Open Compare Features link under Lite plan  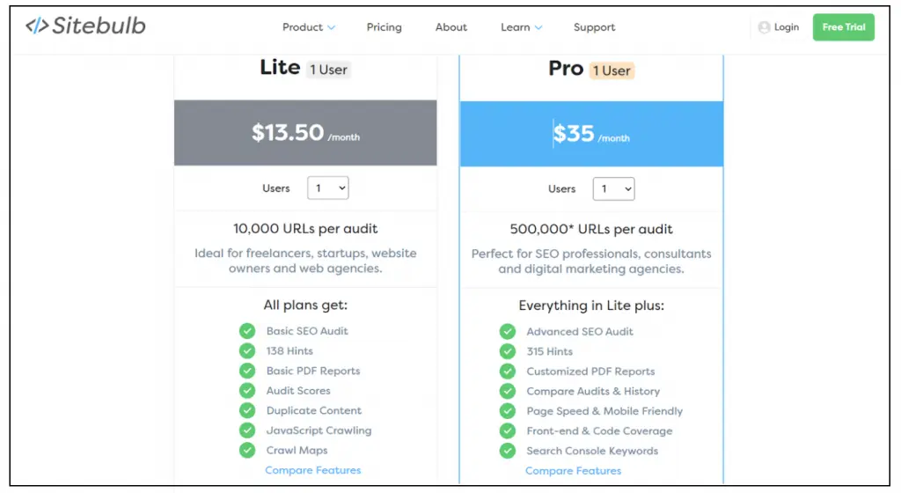pyautogui.click(x=313, y=470)
